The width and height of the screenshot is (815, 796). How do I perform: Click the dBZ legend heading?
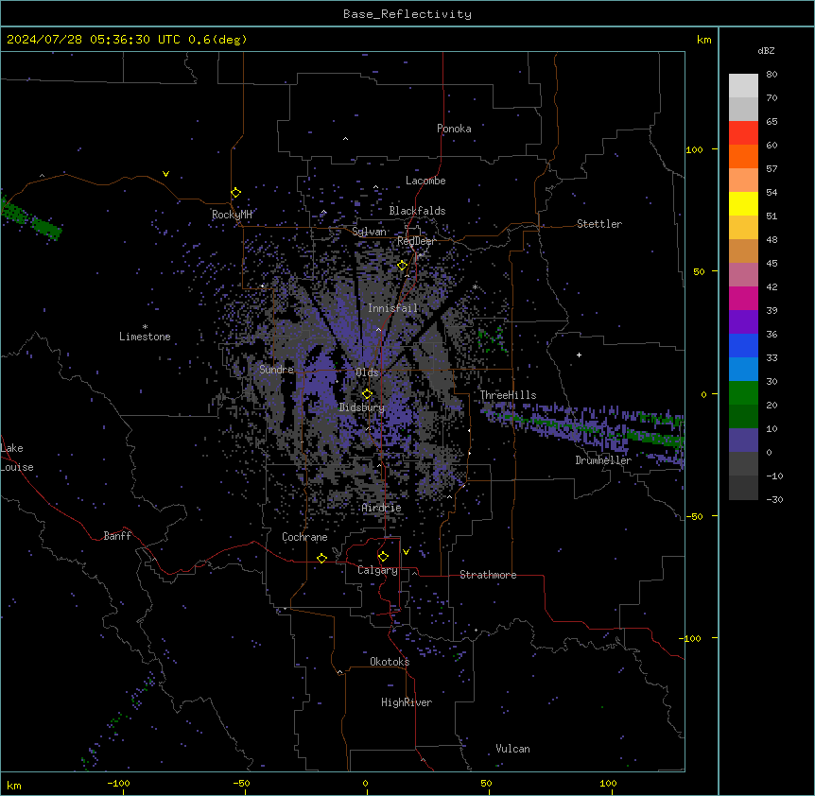[766, 51]
